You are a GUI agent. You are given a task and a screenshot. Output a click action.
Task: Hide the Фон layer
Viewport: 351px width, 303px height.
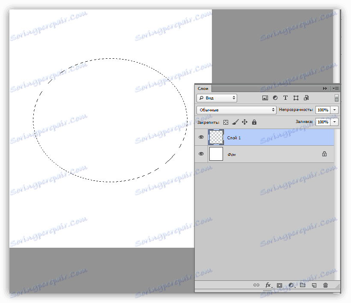point(201,154)
